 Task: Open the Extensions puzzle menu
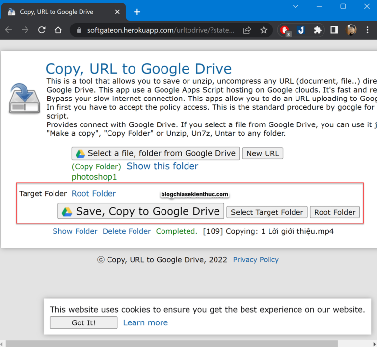(318, 30)
